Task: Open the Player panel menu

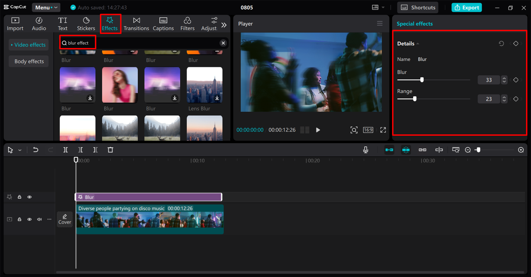Action: [x=380, y=24]
